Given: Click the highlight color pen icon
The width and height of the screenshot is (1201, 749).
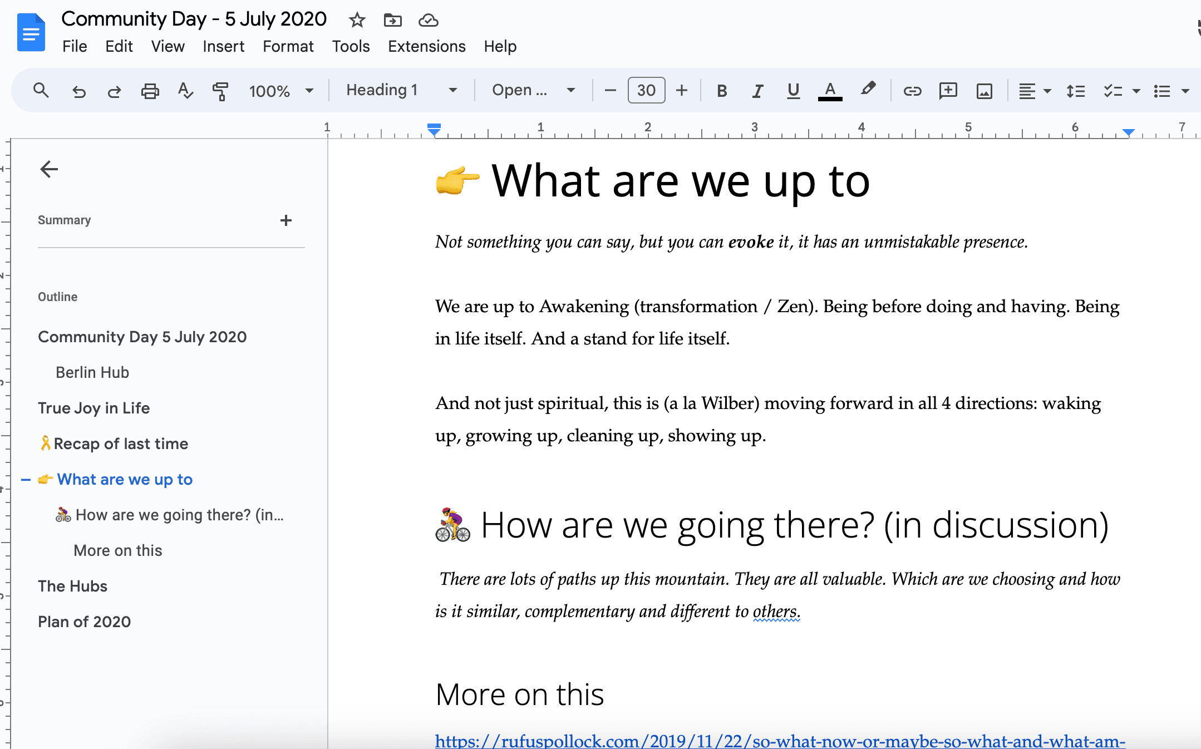Looking at the screenshot, I should [x=868, y=90].
